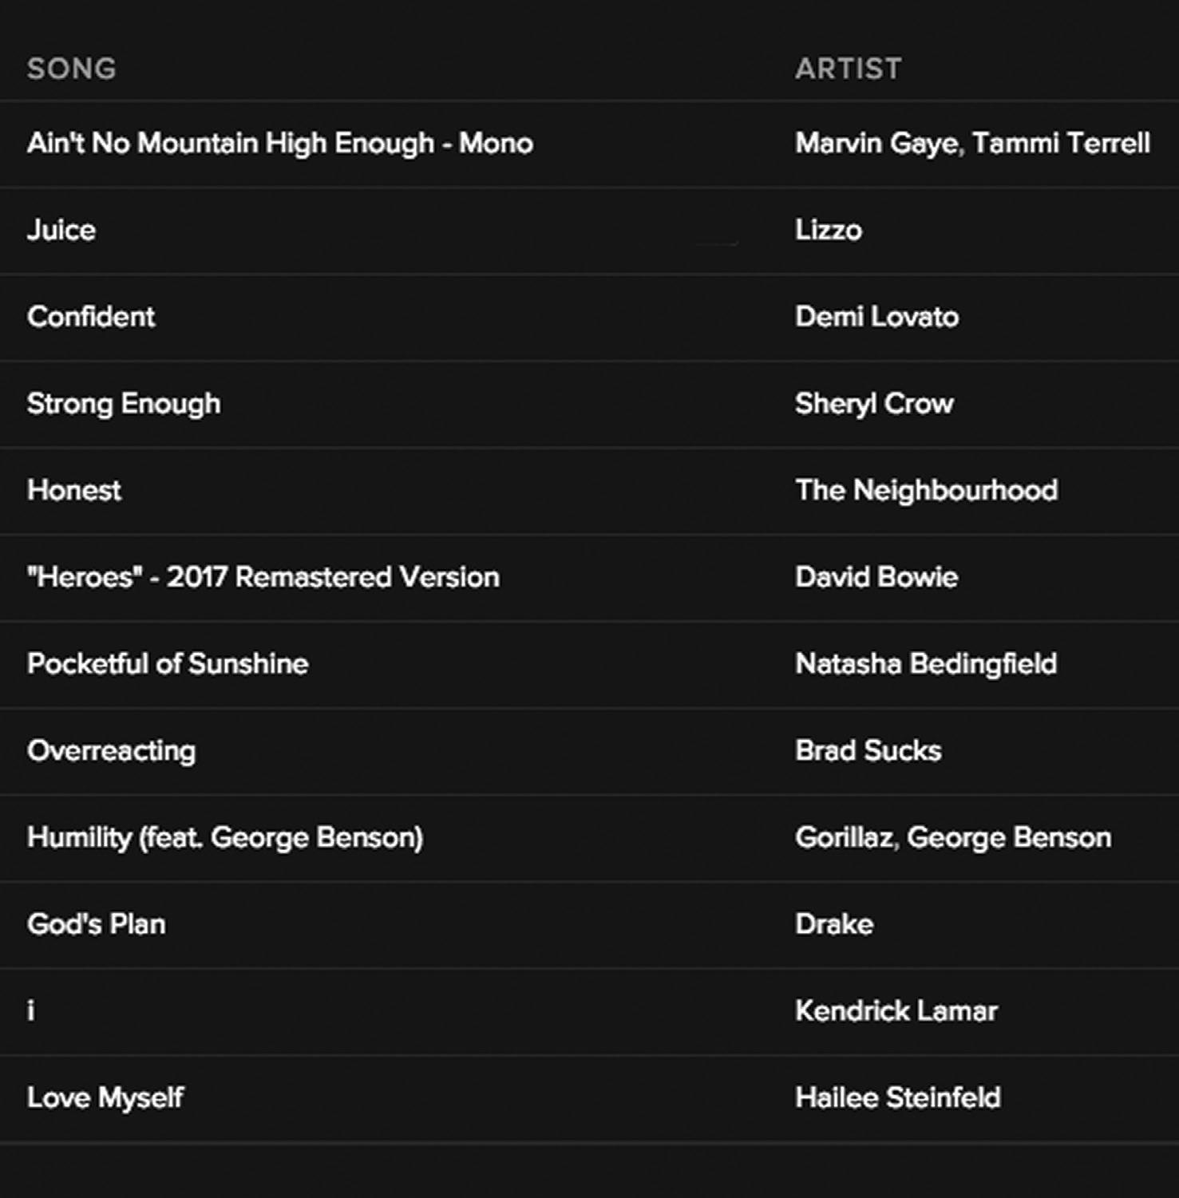Screen dimensions: 1179x1198
Task: Select God's Plan song
Action: (97, 924)
